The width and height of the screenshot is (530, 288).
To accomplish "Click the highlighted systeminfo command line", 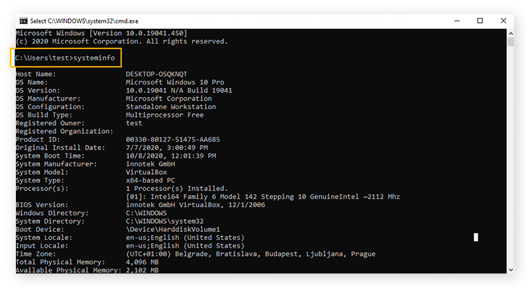I will 65,58.
